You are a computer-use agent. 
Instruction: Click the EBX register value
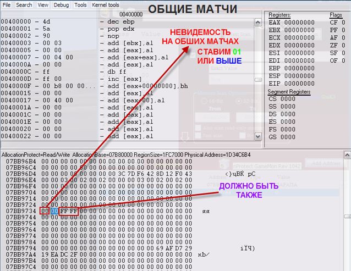point(299,30)
